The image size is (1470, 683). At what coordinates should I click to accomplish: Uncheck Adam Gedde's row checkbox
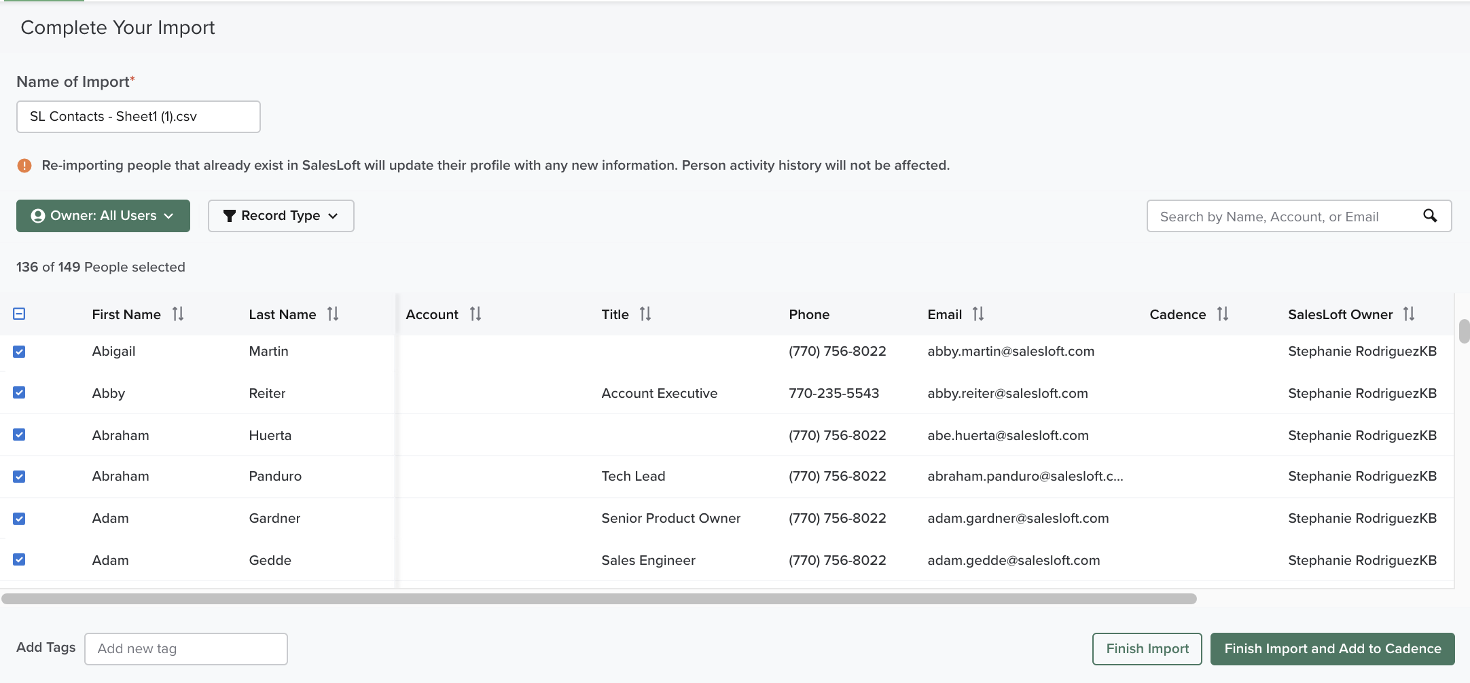click(19, 559)
